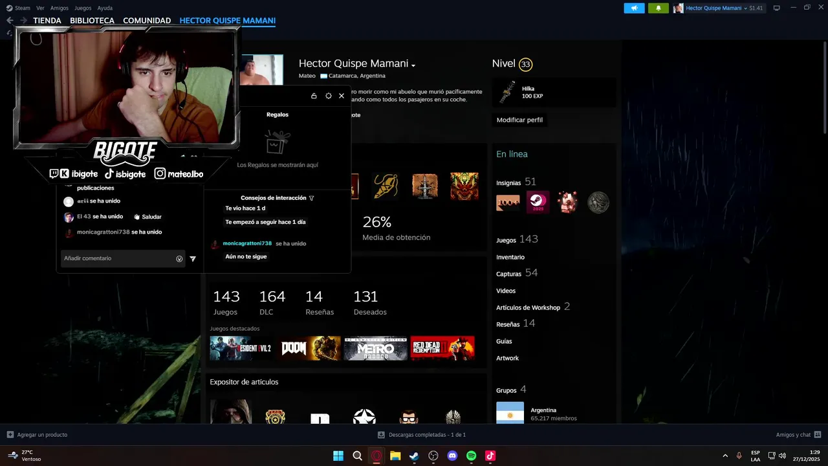Open File Explorer from the taskbar
The width and height of the screenshot is (828, 466).
[395, 456]
